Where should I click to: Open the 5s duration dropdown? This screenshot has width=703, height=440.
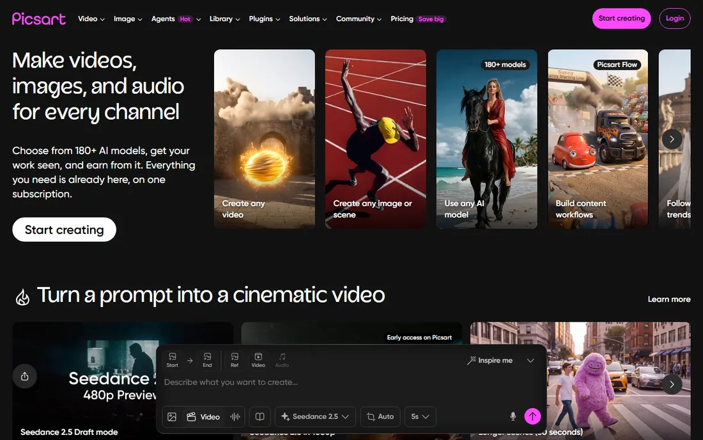click(x=420, y=417)
